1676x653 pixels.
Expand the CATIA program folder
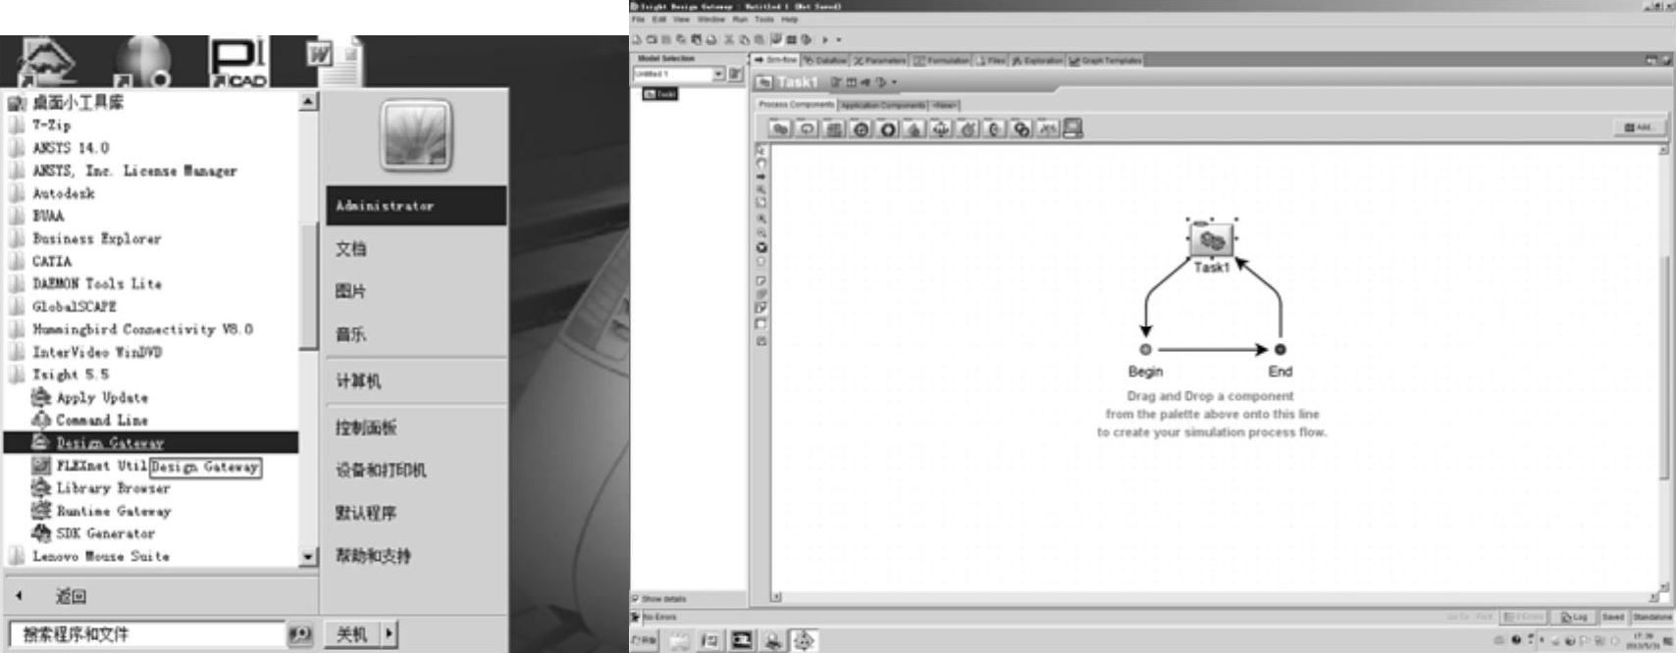click(51, 262)
